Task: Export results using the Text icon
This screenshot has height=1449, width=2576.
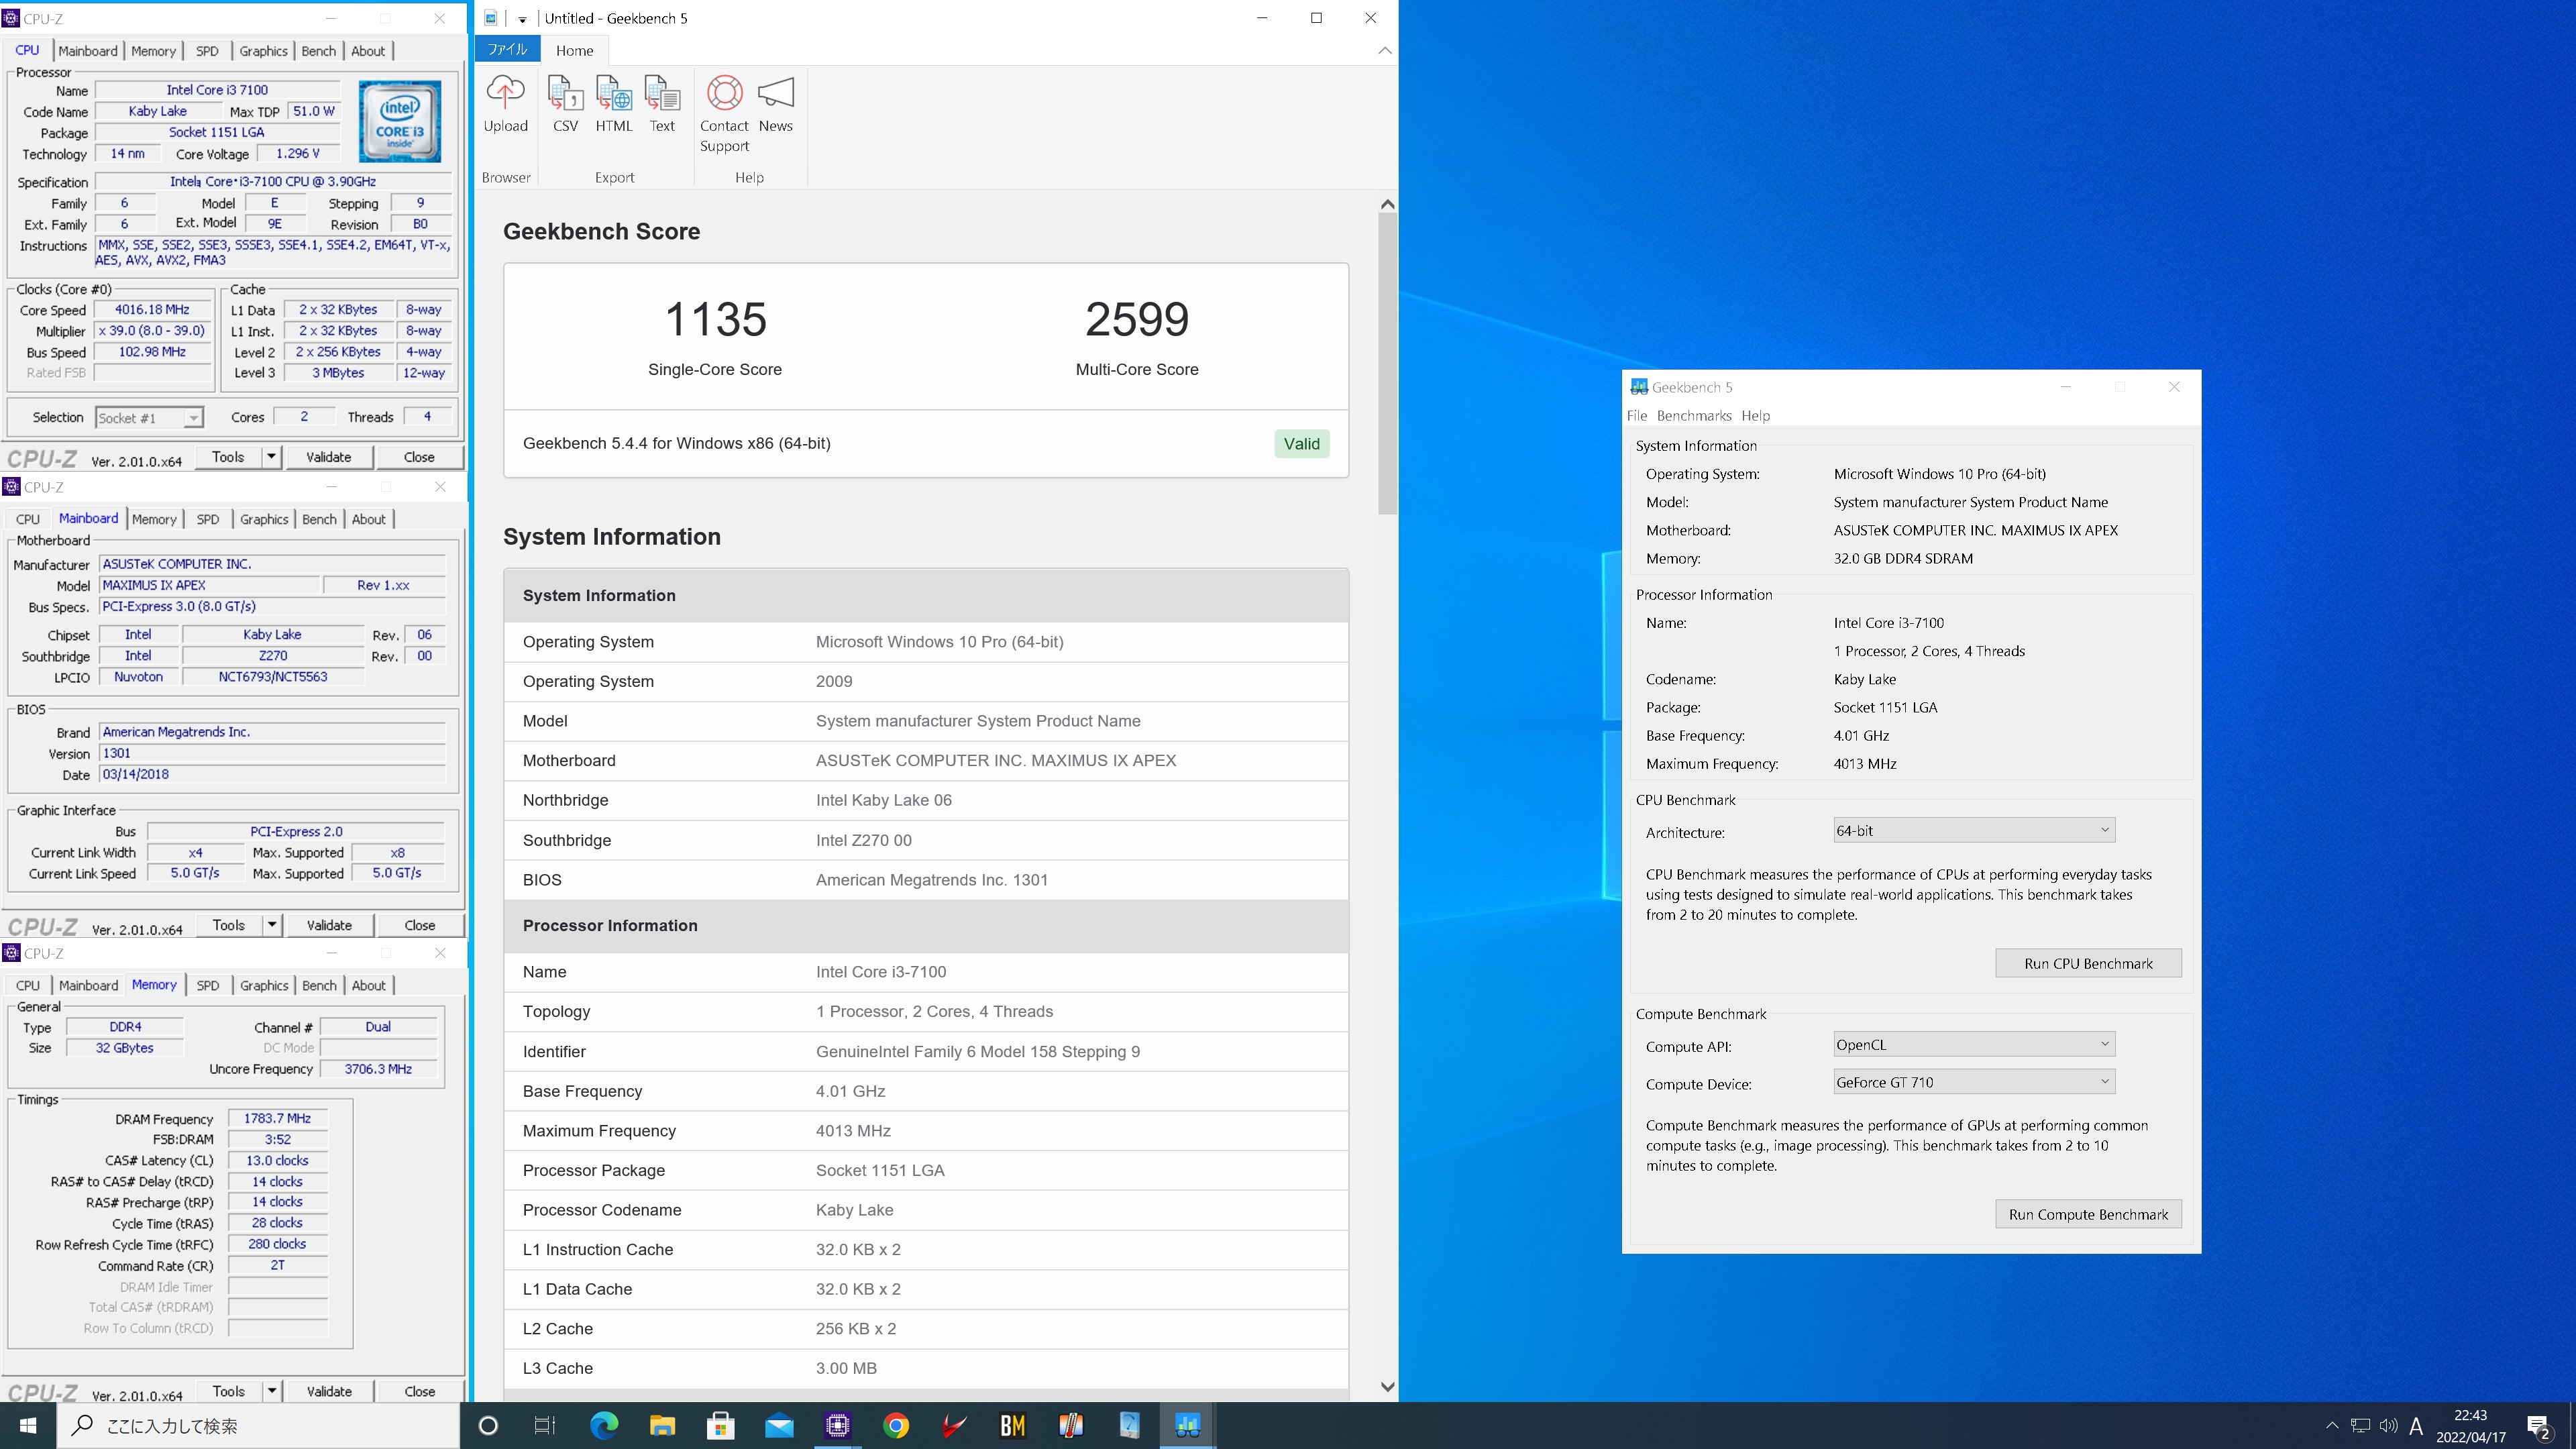Action: click(662, 104)
